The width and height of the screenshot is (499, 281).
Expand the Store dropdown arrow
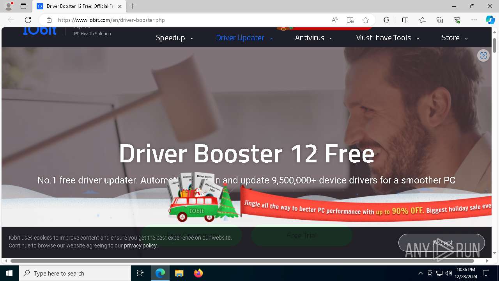466,38
